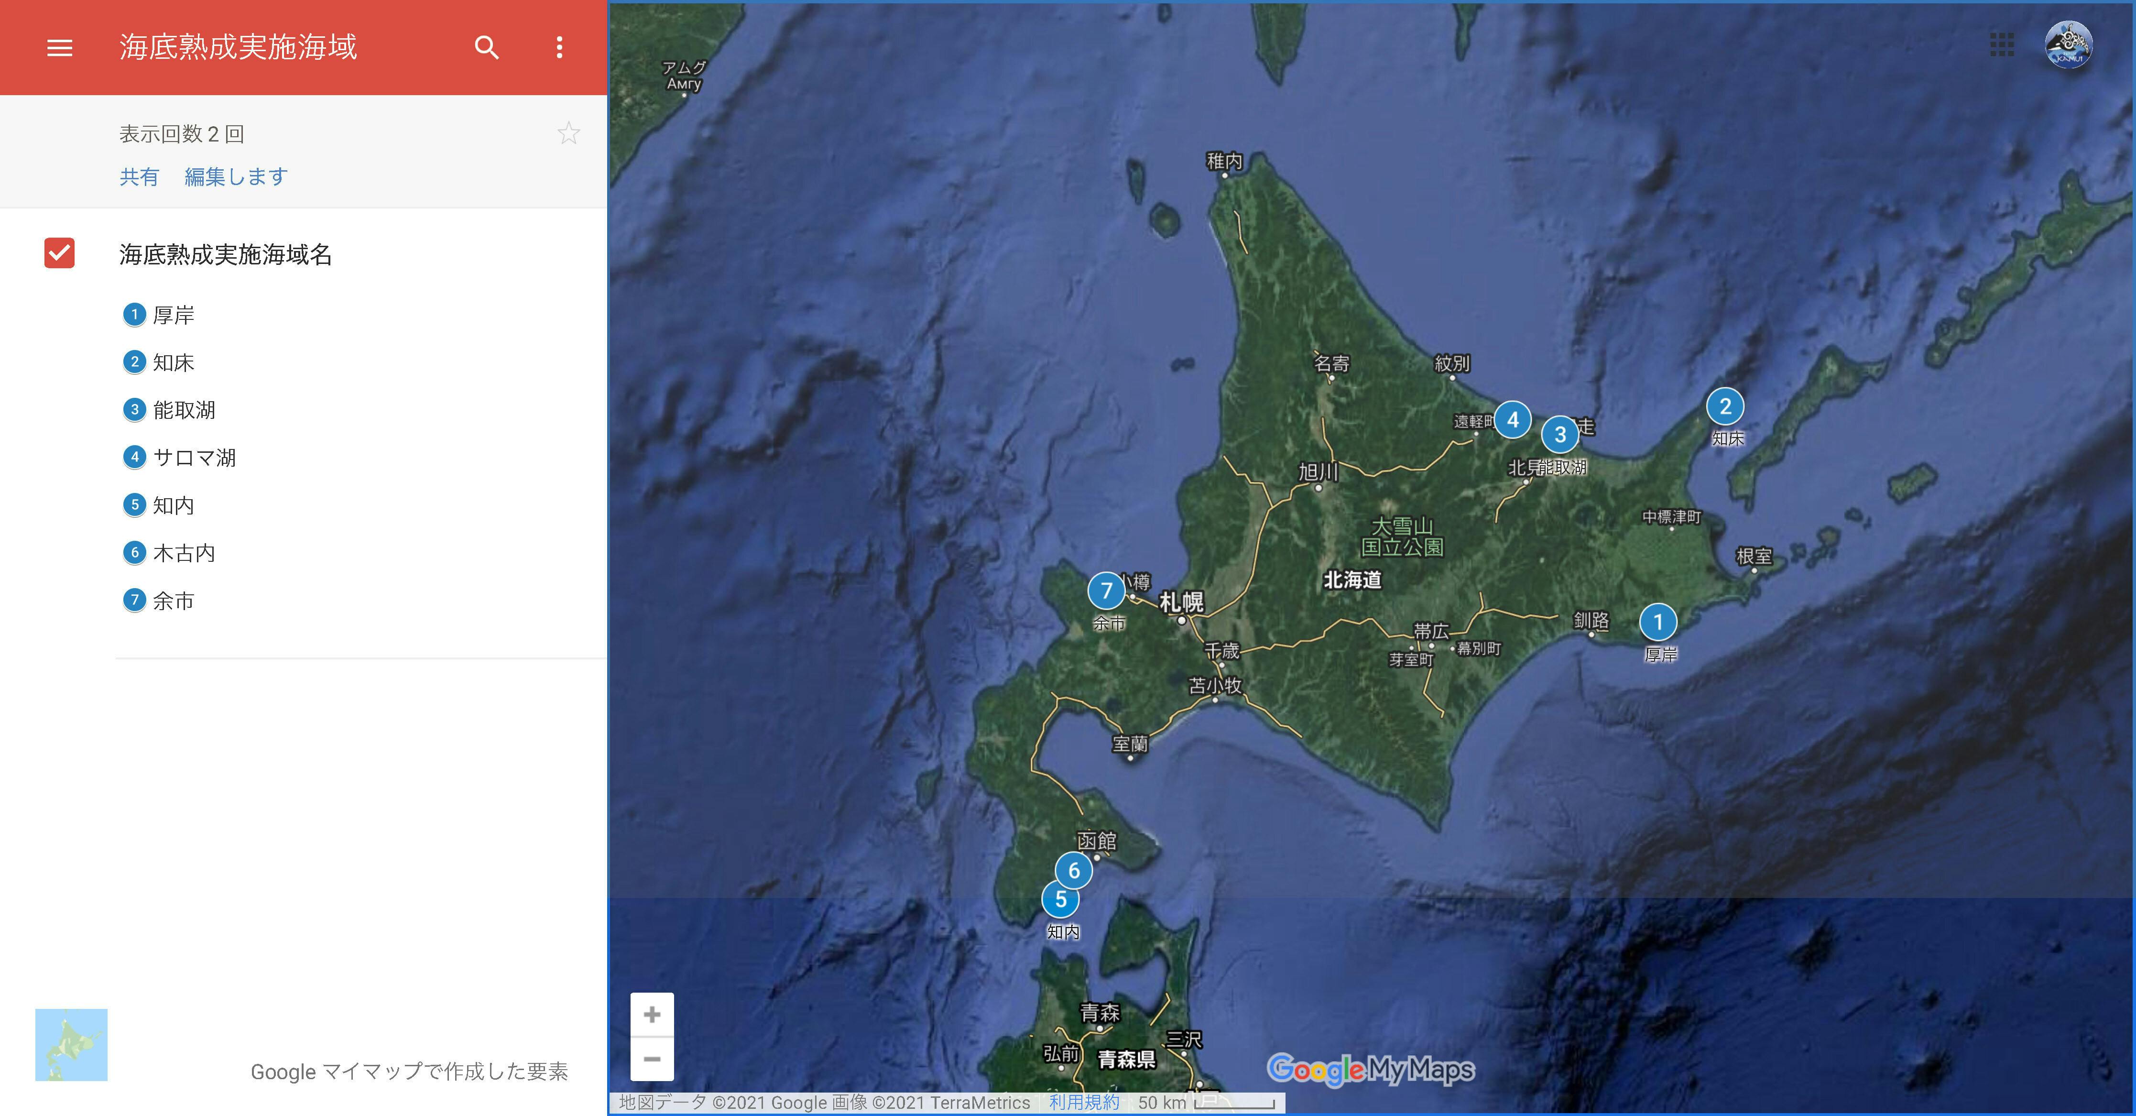Click the basemap thumbnail in sidebar corner
Screen dimensions: 2136x1116
click(x=71, y=1045)
